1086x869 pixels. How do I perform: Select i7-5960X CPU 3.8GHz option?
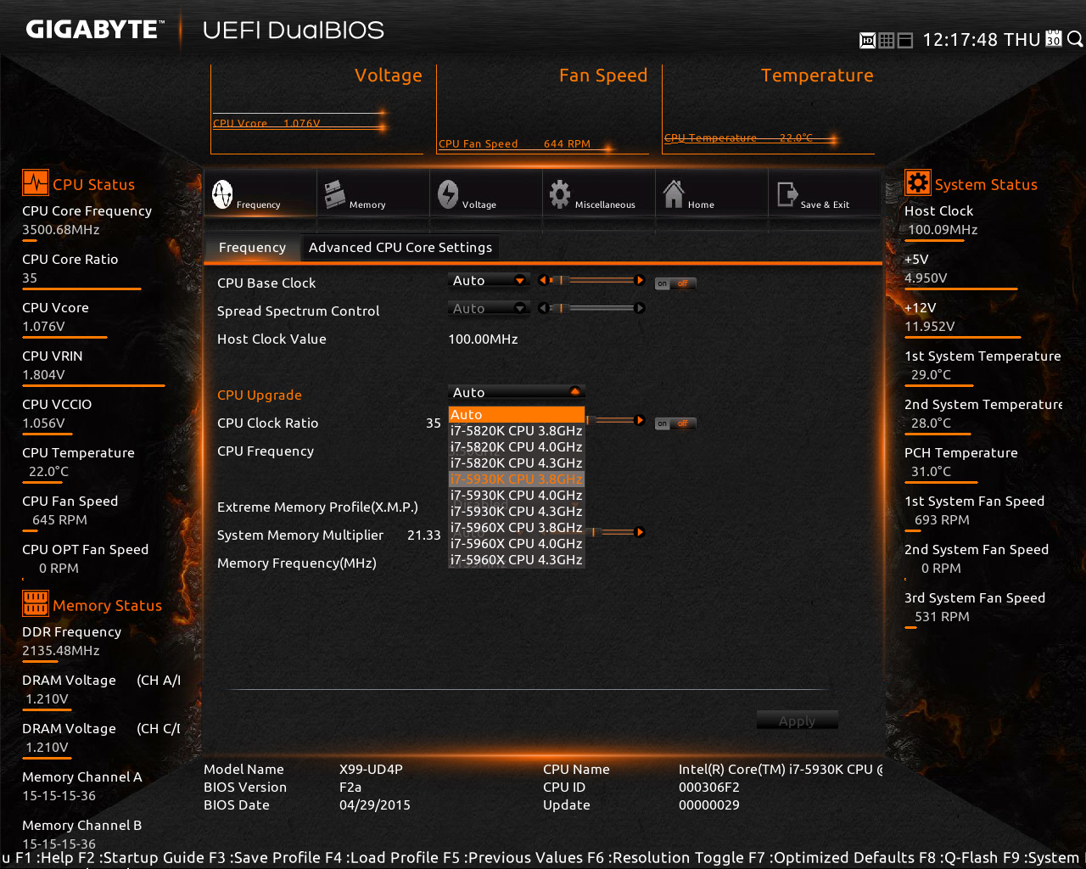517,528
